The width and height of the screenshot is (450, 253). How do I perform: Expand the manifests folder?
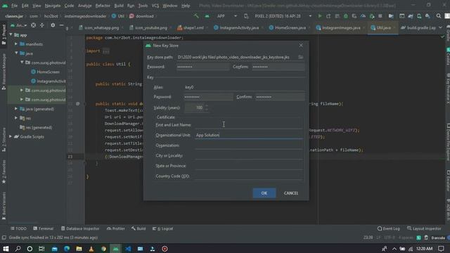click(16, 44)
